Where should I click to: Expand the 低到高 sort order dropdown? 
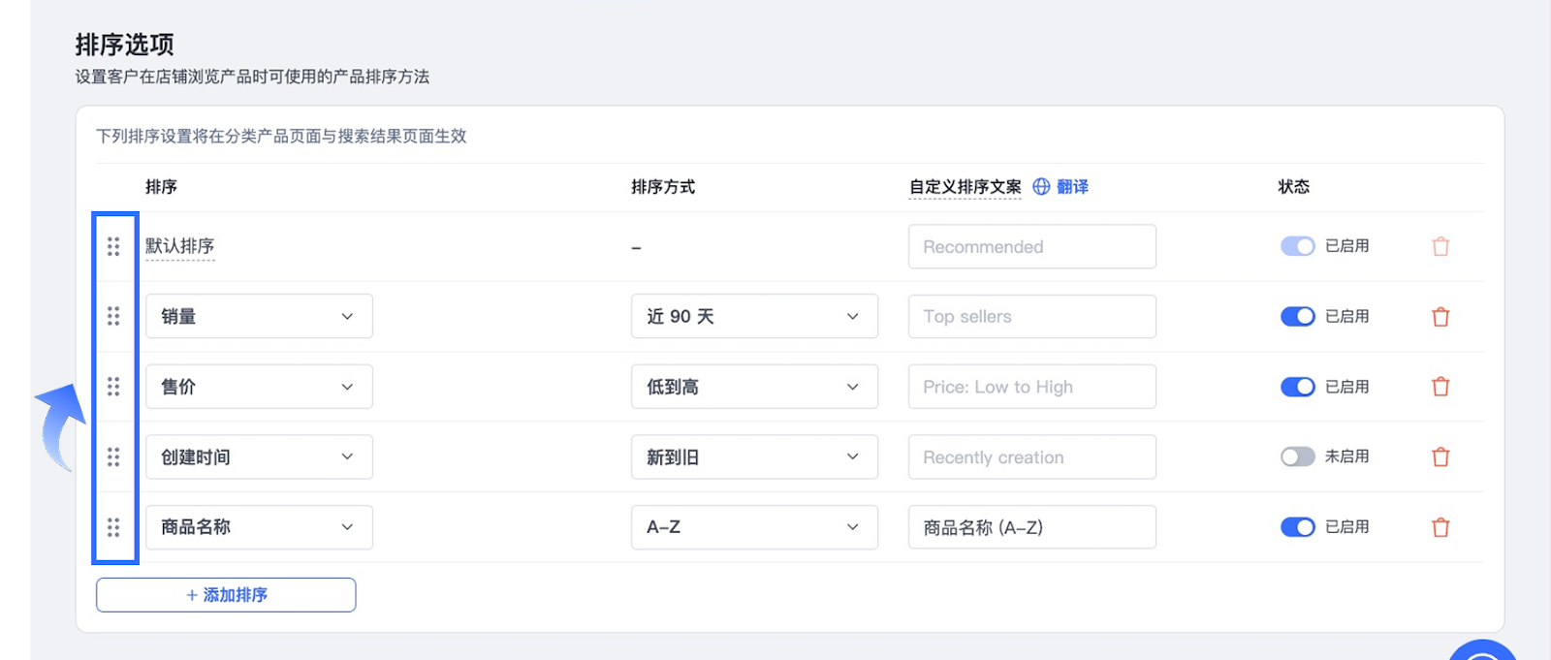point(754,387)
